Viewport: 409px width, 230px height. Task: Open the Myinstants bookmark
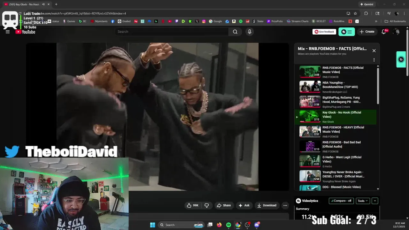(x=99, y=21)
